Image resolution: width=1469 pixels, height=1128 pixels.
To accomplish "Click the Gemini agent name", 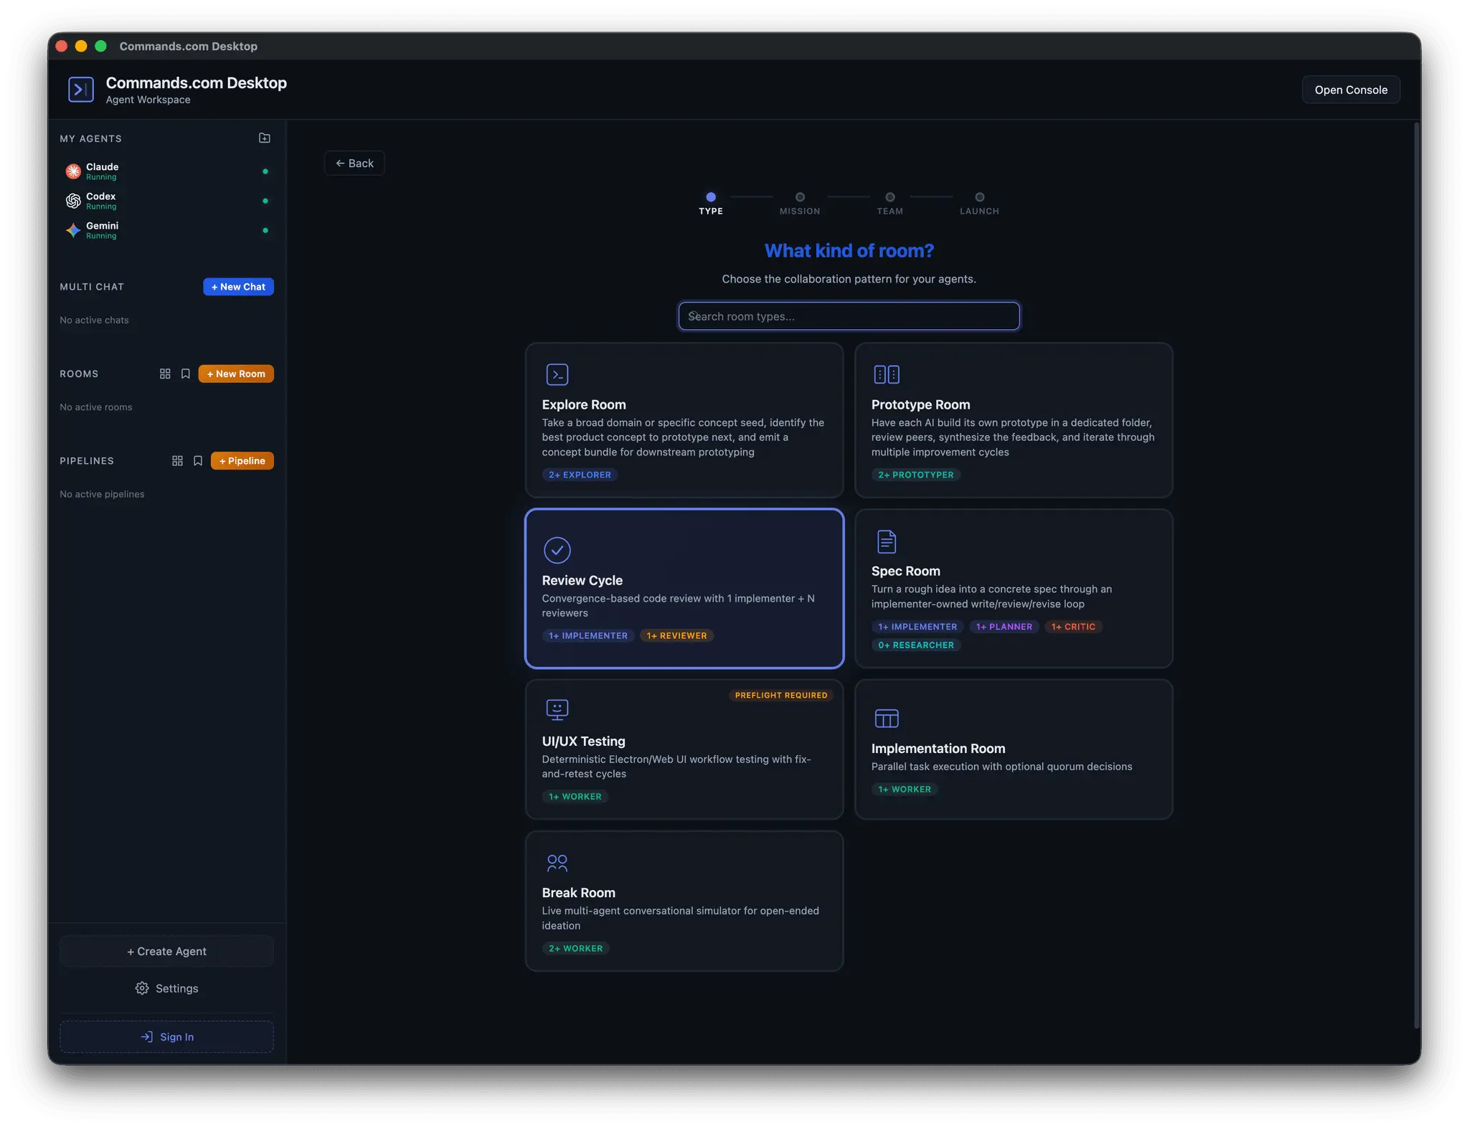I will (102, 225).
